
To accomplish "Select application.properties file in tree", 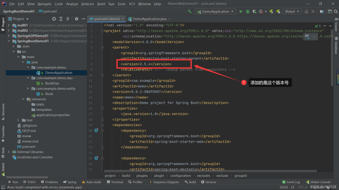I will pos(53,115).
